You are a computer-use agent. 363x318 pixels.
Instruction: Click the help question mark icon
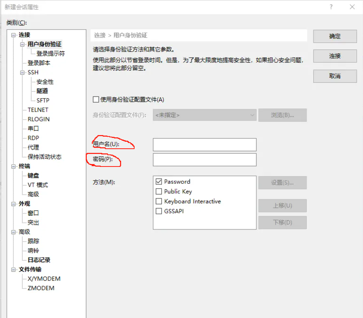click(331, 7)
